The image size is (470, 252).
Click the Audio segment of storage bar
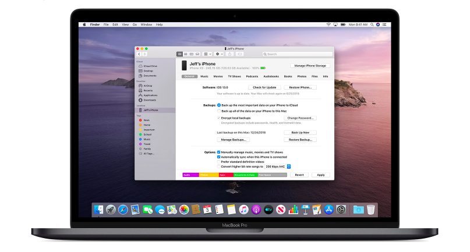click(190, 175)
